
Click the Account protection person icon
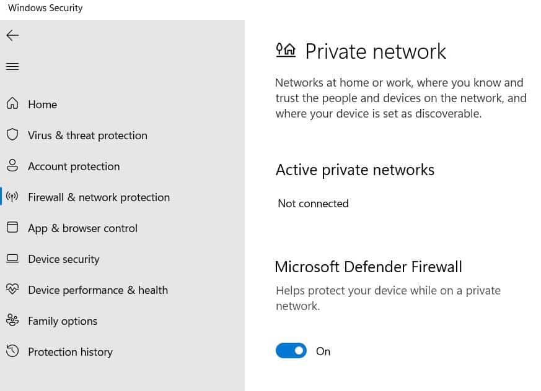(12, 166)
